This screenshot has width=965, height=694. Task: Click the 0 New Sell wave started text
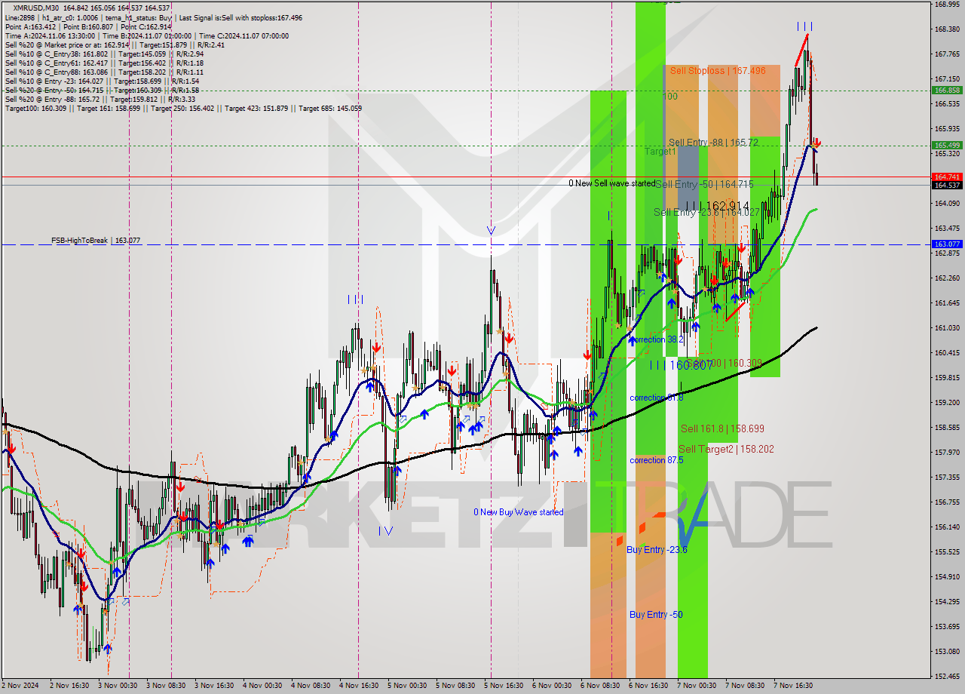pyautogui.click(x=612, y=183)
